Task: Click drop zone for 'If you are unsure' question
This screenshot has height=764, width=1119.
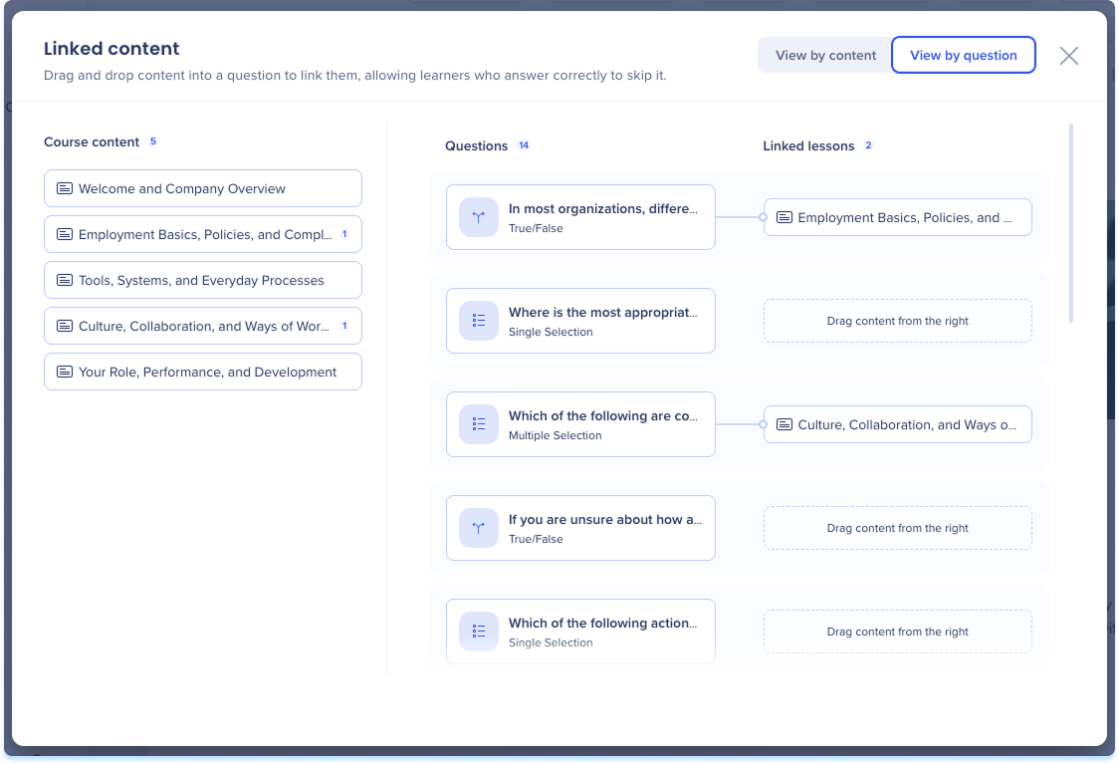Action: pos(898,528)
